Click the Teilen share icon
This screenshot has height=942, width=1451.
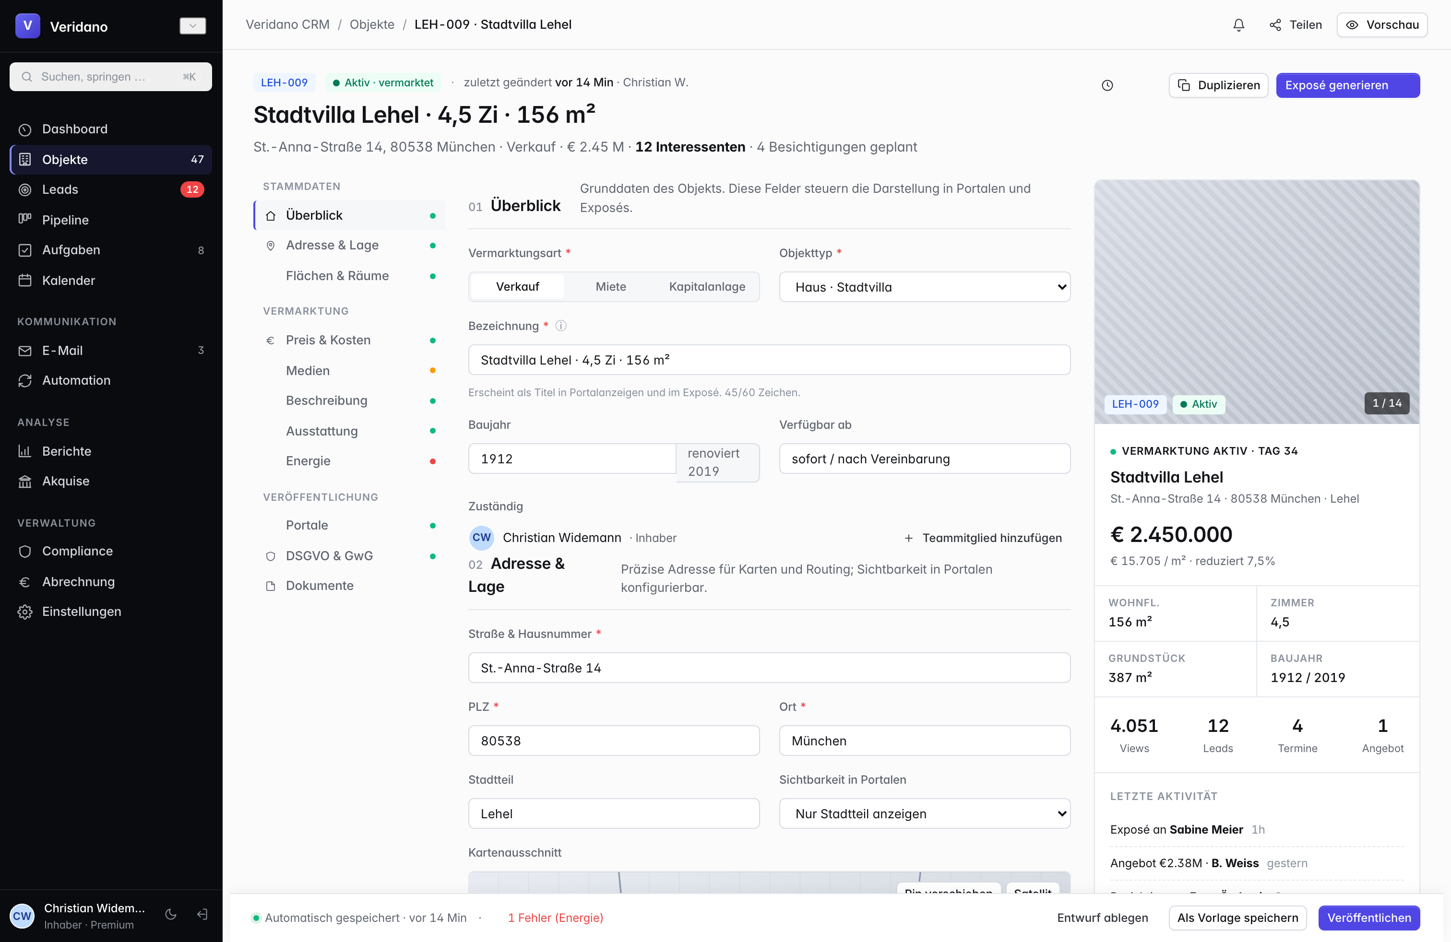click(1275, 25)
